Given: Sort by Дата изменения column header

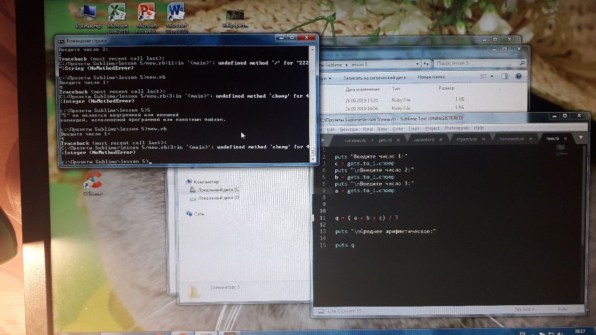Looking at the screenshot, I should click(x=362, y=89).
